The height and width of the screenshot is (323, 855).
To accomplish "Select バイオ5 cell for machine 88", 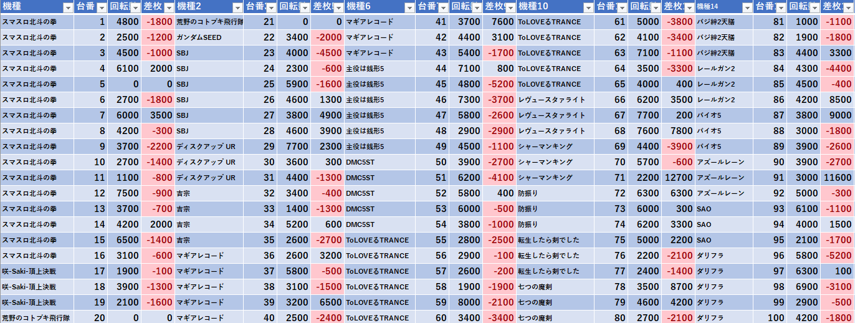I will click(724, 131).
